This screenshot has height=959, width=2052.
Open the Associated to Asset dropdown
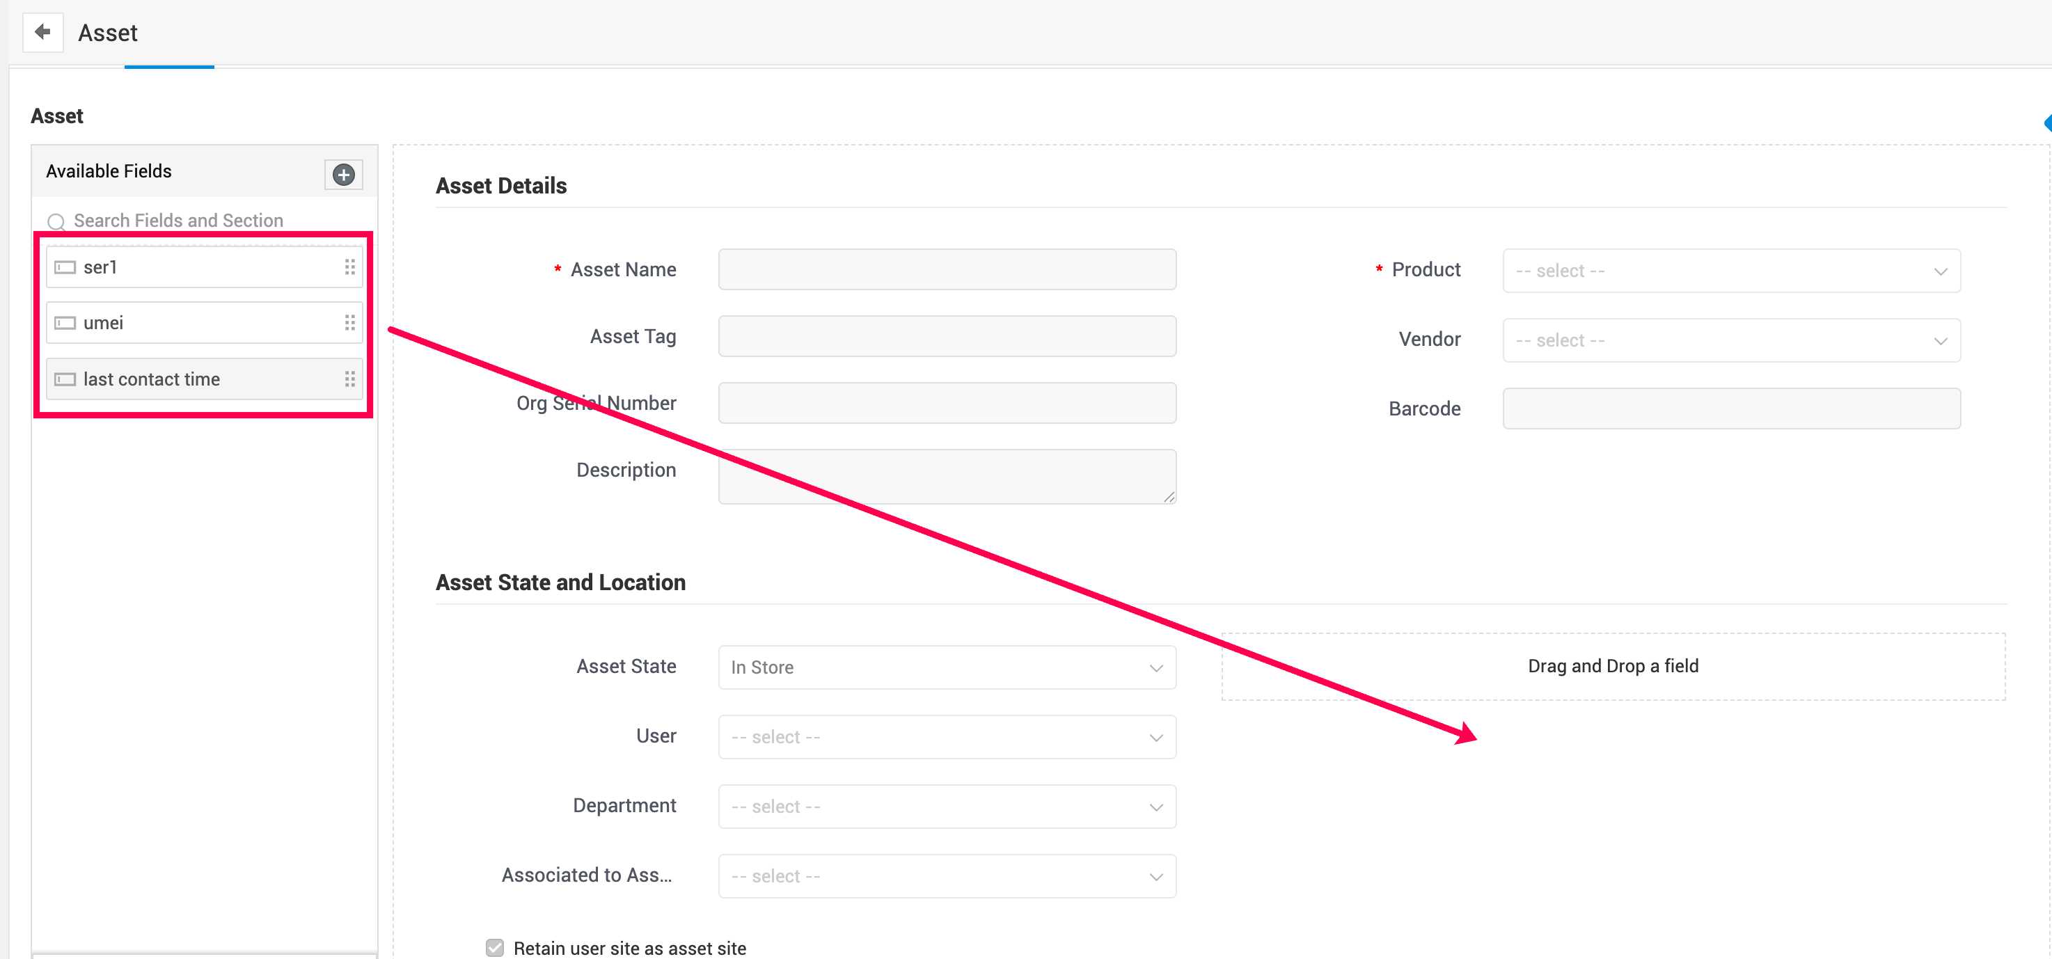947,876
